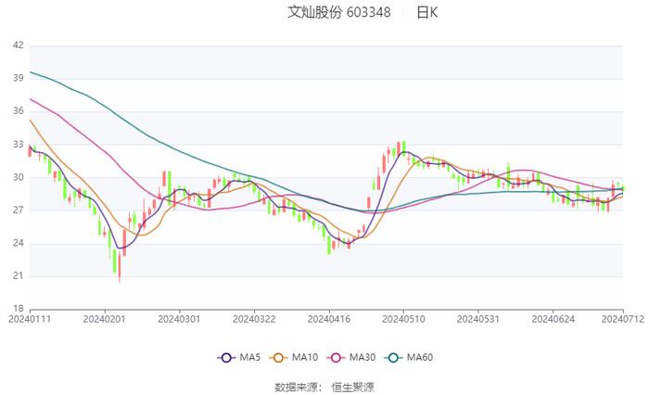The height and width of the screenshot is (395, 649).
Task: Click the lowest candlestick near 20240201
Action: point(120,266)
